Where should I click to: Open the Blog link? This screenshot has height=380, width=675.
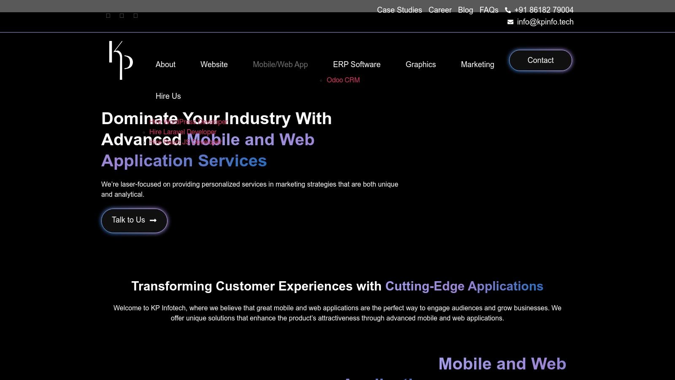pos(465,10)
